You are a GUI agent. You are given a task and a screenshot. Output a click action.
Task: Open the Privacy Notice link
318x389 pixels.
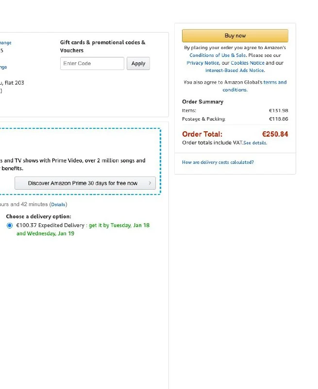pyautogui.click(x=202, y=63)
